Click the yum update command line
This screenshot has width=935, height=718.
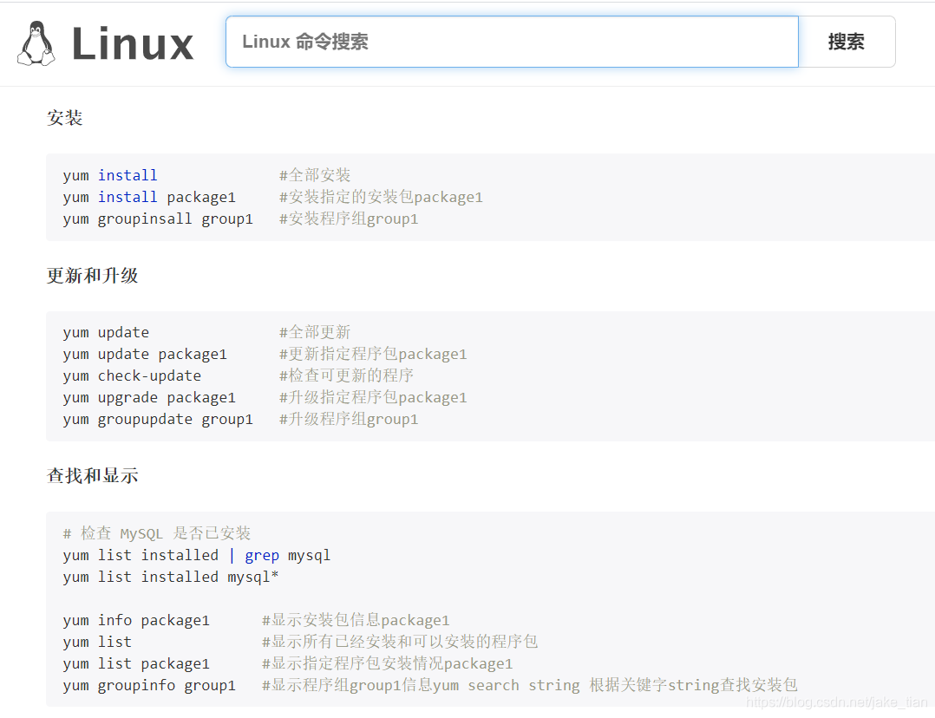(x=106, y=332)
